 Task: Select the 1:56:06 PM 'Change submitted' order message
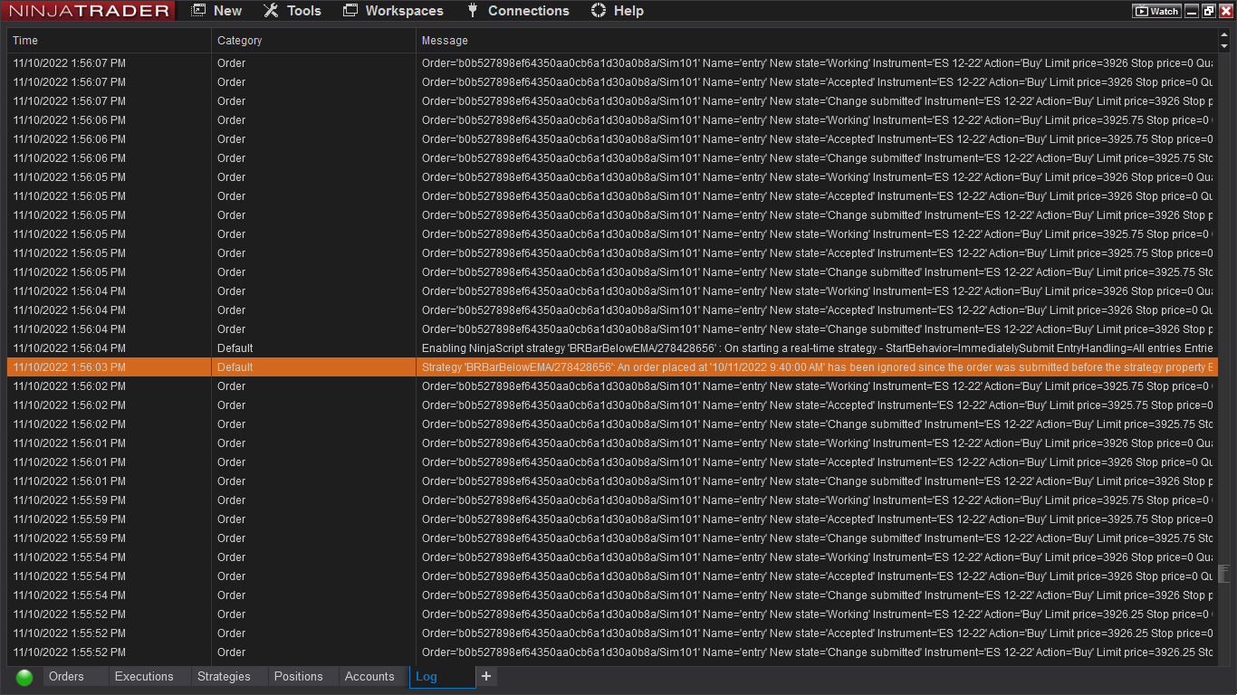tap(817, 158)
